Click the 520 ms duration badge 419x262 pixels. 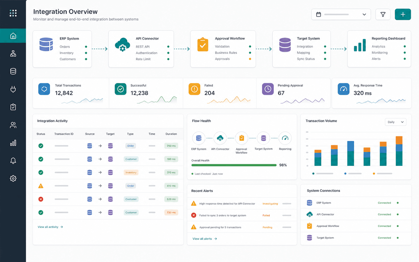tap(171, 199)
